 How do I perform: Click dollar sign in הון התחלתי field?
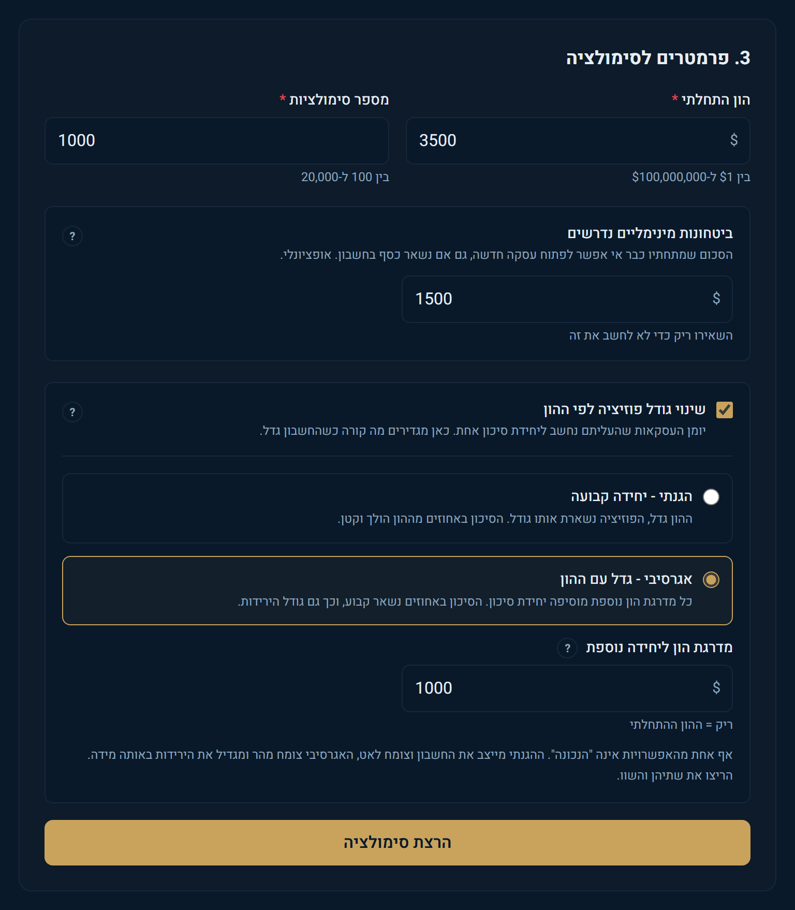(x=733, y=140)
